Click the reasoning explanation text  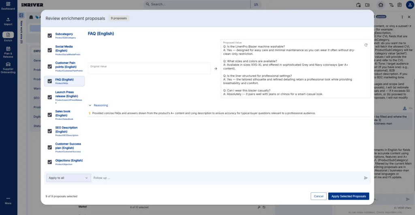click(x=204, y=113)
